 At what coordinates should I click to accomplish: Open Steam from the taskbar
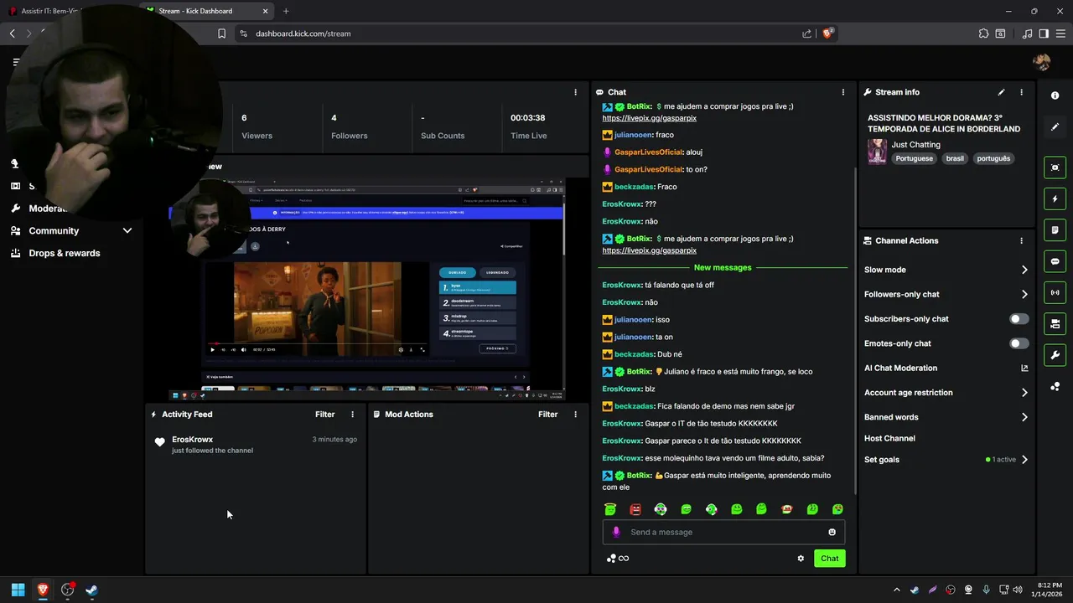click(x=91, y=590)
